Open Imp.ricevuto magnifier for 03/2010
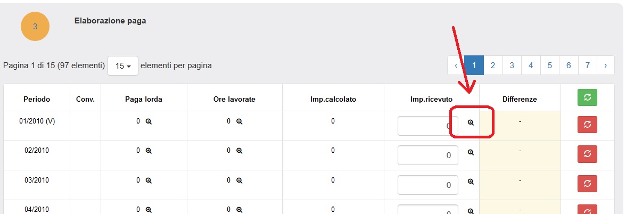The height and width of the screenshot is (214, 626). 471,182
